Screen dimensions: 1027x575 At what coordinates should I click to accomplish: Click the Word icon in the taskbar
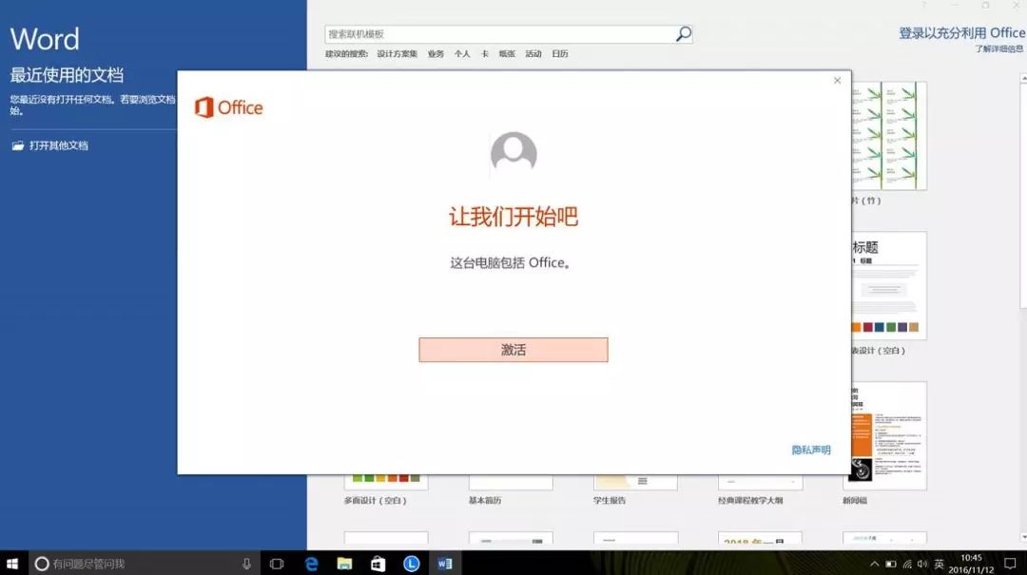pyautogui.click(x=444, y=564)
